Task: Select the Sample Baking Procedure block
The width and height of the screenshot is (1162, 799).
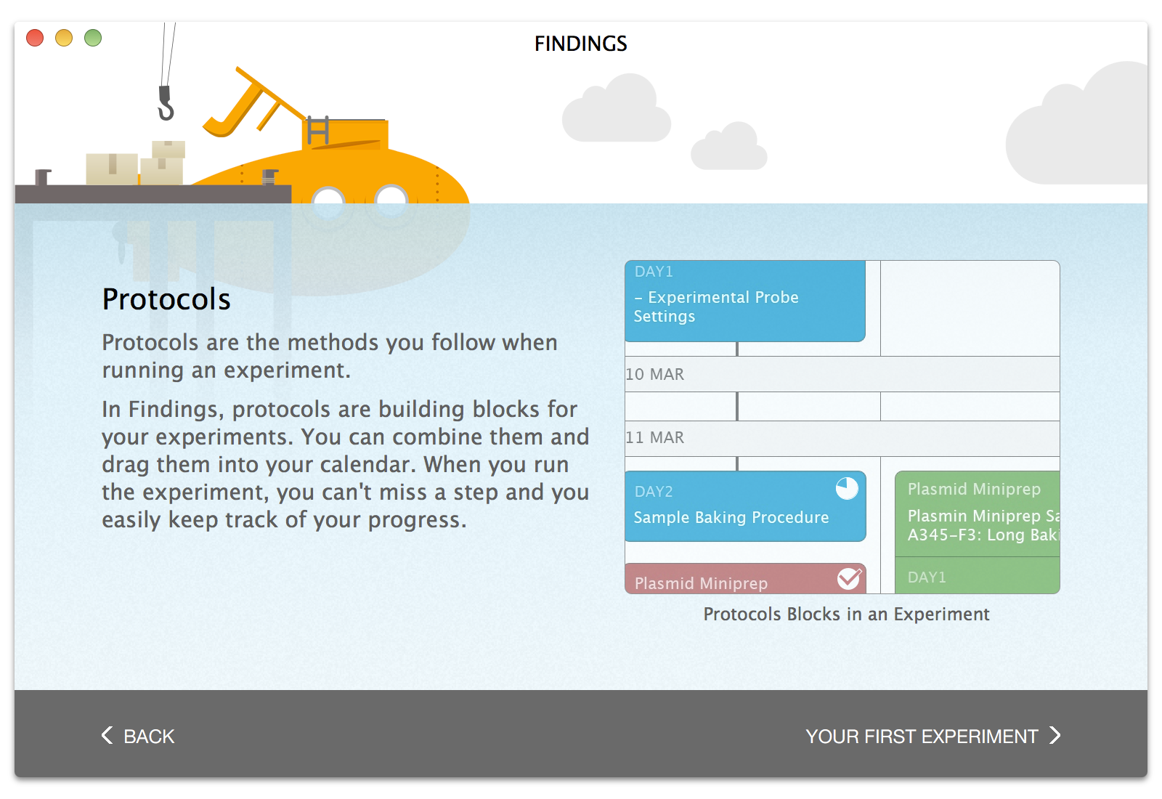Action: pos(745,506)
